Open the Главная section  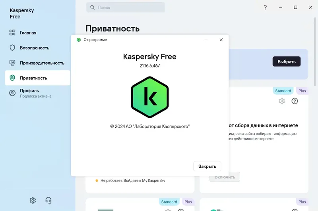[x=37, y=33]
